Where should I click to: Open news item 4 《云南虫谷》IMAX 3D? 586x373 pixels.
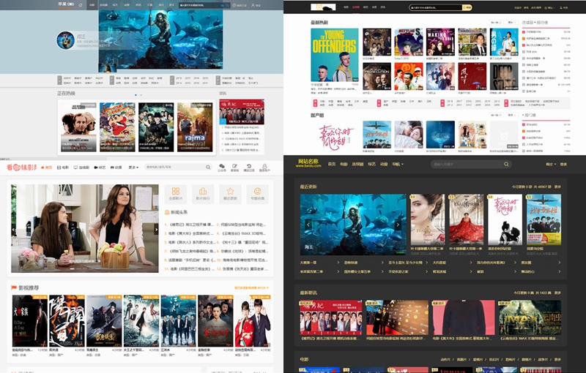pos(241,233)
